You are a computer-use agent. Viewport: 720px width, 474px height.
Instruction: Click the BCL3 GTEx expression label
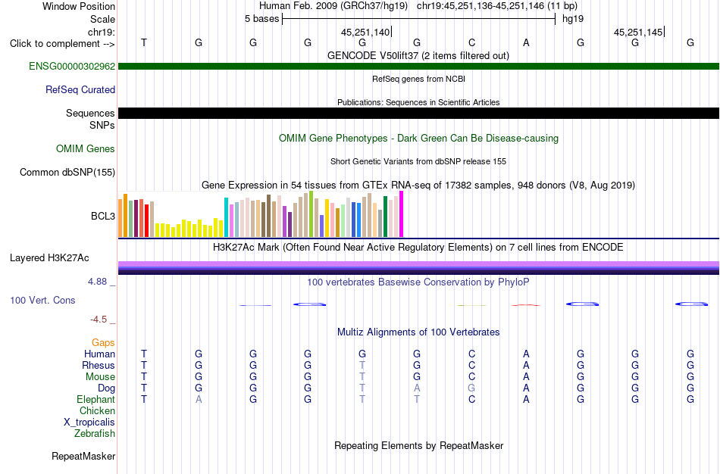click(x=103, y=216)
